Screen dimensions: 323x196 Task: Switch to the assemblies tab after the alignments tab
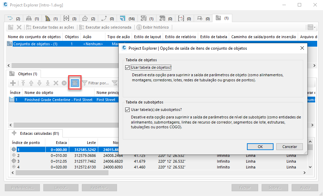click(32, 18)
